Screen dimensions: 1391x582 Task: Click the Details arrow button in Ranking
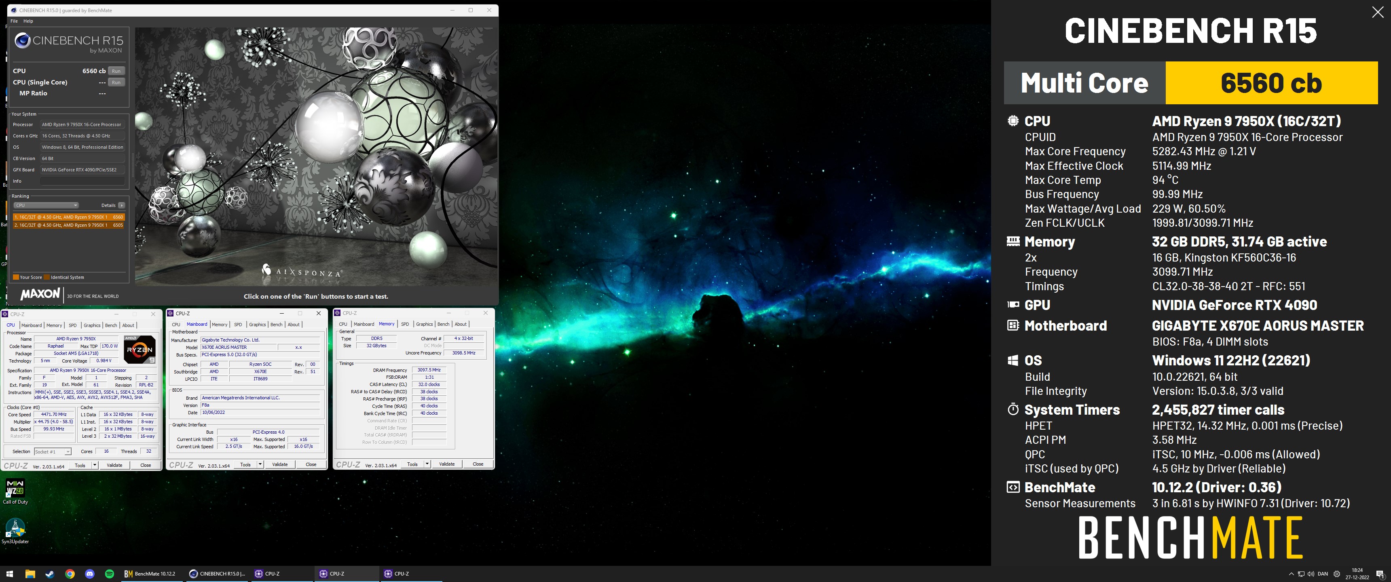(121, 205)
